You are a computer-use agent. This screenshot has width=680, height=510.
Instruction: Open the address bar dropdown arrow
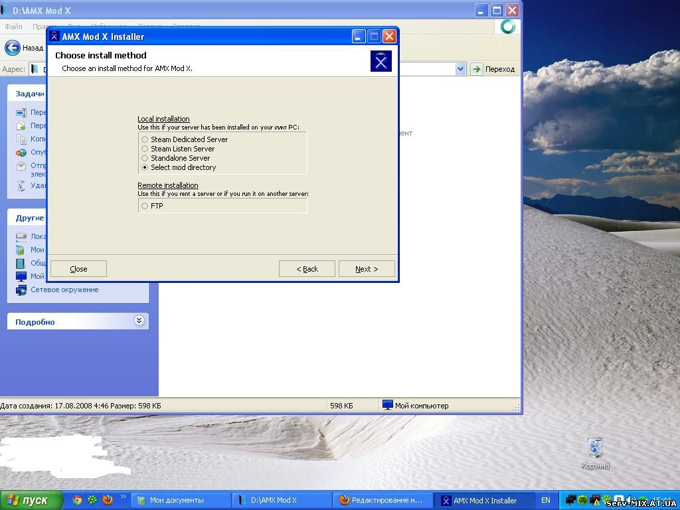pyautogui.click(x=460, y=69)
